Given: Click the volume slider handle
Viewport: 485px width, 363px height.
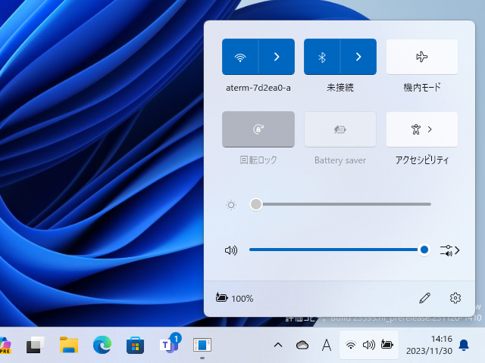Looking at the screenshot, I should click(x=424, y=250).
